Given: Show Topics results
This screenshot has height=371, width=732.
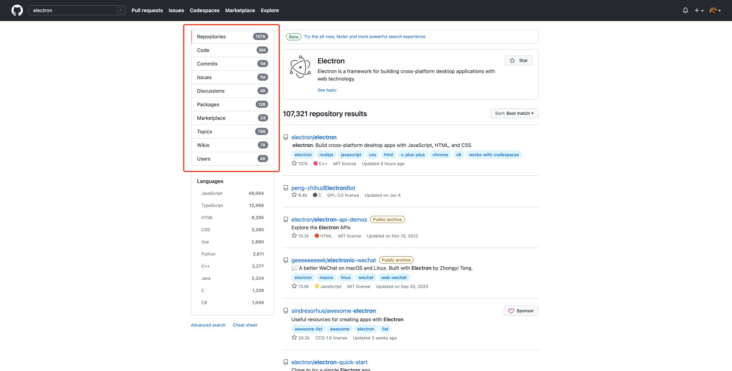Looking at the screenshot, I should (232, 132).
